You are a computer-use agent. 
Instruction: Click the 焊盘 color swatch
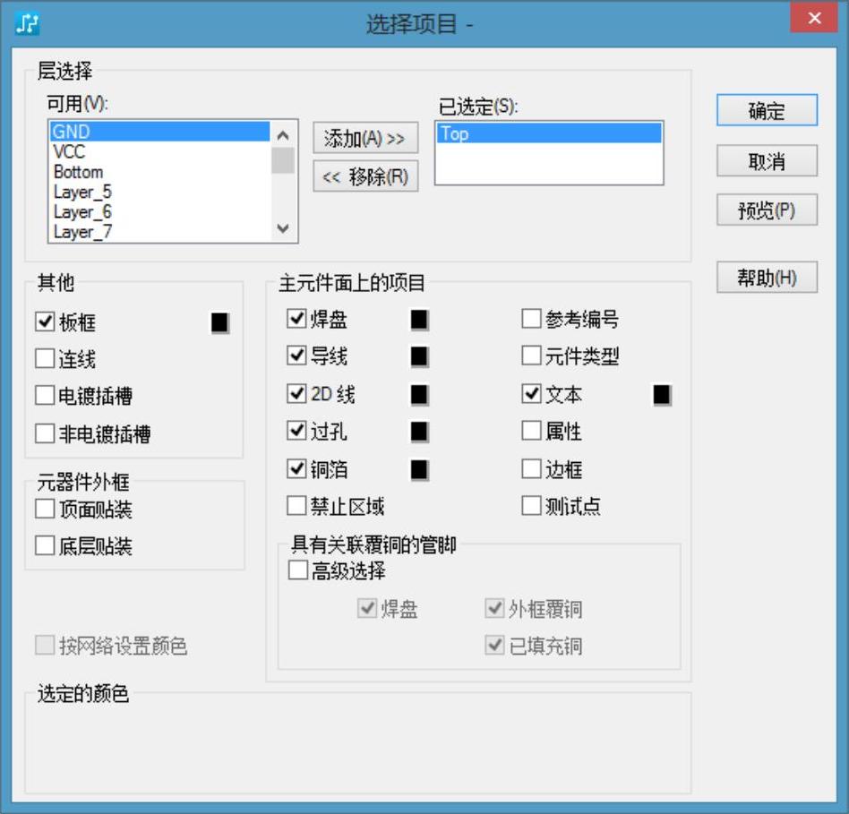point(419,319)
